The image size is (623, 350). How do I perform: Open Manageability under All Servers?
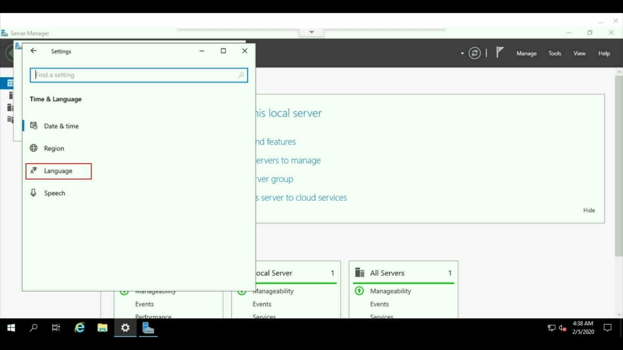tap(391, 291)
